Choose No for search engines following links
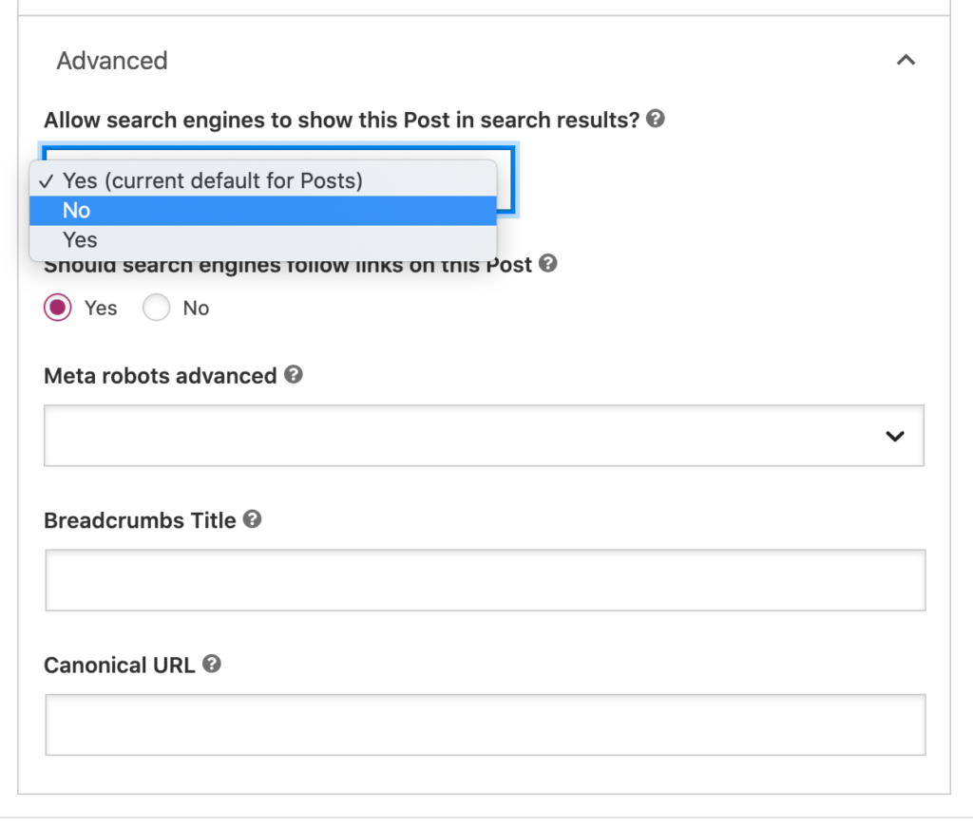 point(156,308)
